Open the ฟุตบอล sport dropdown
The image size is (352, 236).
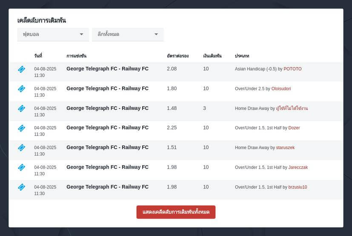(x=53, y=34)
